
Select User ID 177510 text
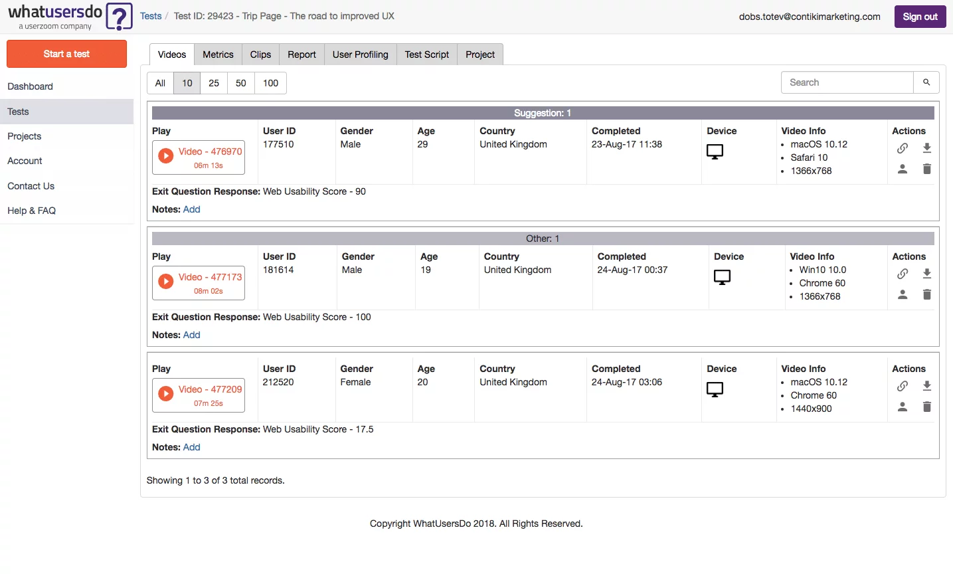pyautogui.click(x=278, y=144)
